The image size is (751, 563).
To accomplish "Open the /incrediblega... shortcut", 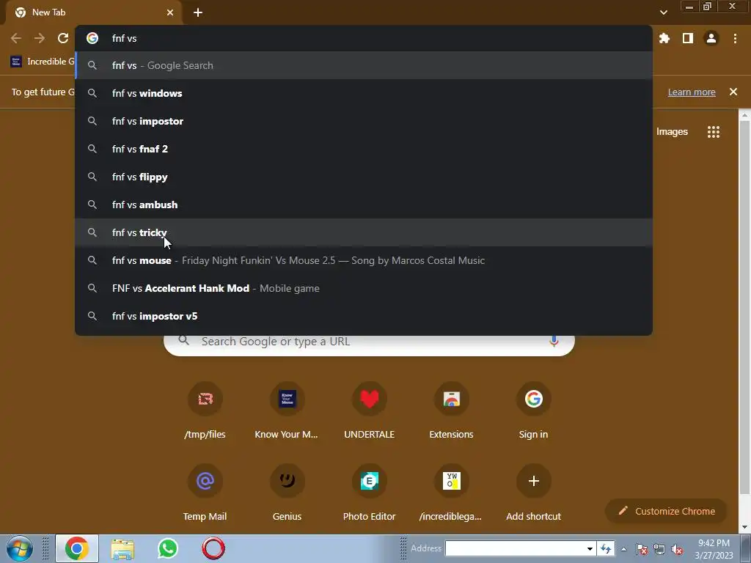I will click(x=451, y=493).
